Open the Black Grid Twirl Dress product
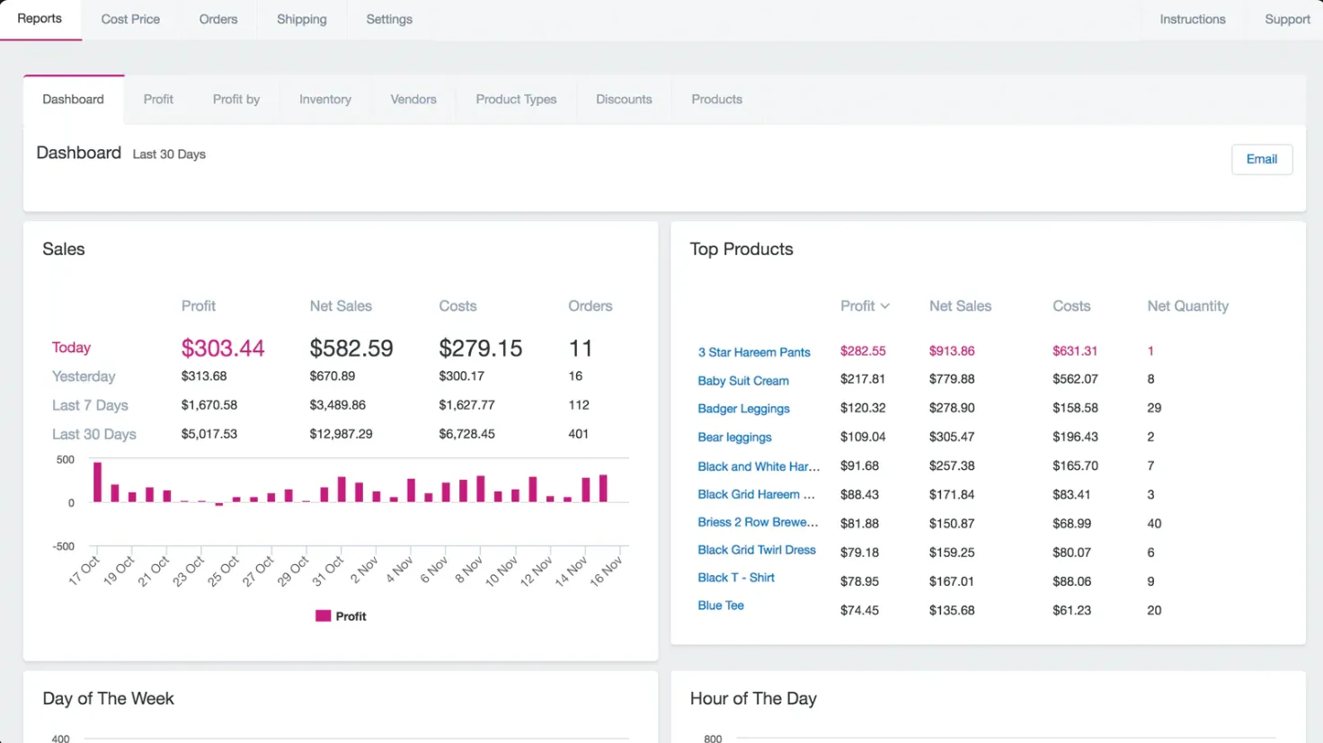 pyautogui.click(x=757, y=550)
